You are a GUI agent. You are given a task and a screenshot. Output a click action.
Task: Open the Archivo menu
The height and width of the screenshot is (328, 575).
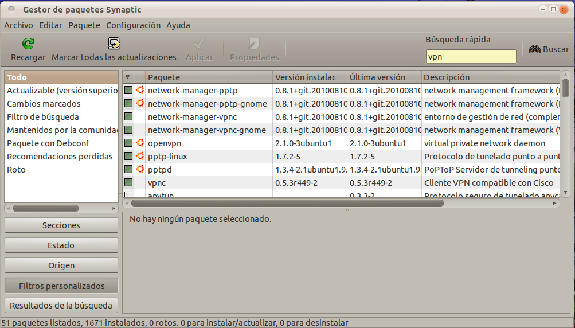(x=18, y=25)
